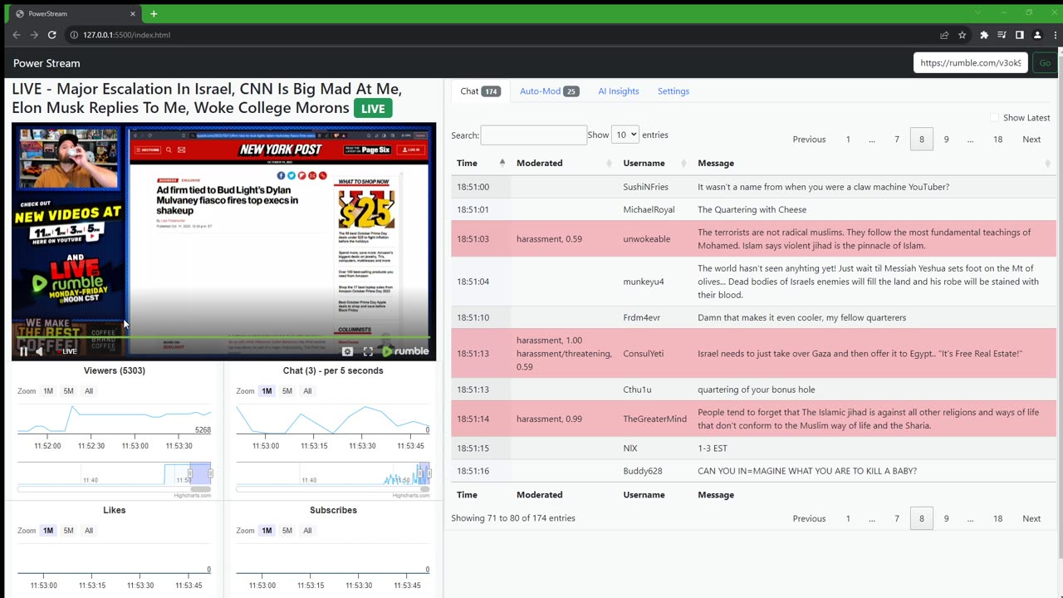
Task: Set Viewers chart zoom to 5M
Action: (68, 391)
